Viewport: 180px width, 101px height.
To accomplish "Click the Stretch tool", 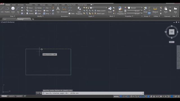I will click(30, 13).
